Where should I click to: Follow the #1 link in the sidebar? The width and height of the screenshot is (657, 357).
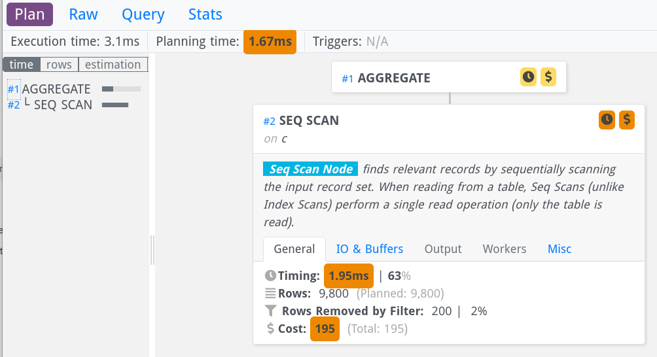click(13, 89)
